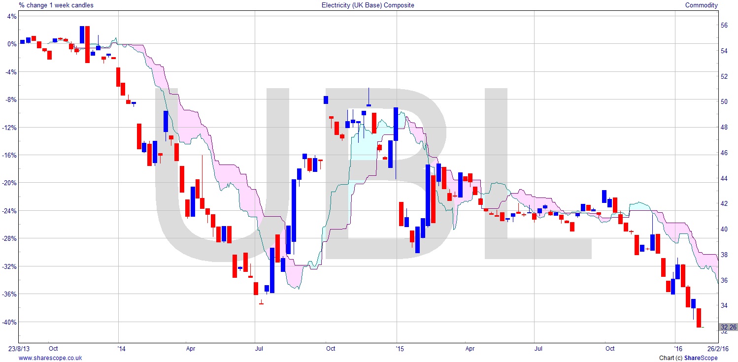Screen dimensions: 738x362
Task: Click the Chart (c) ShareScope credit
Action: click(688, 358)
